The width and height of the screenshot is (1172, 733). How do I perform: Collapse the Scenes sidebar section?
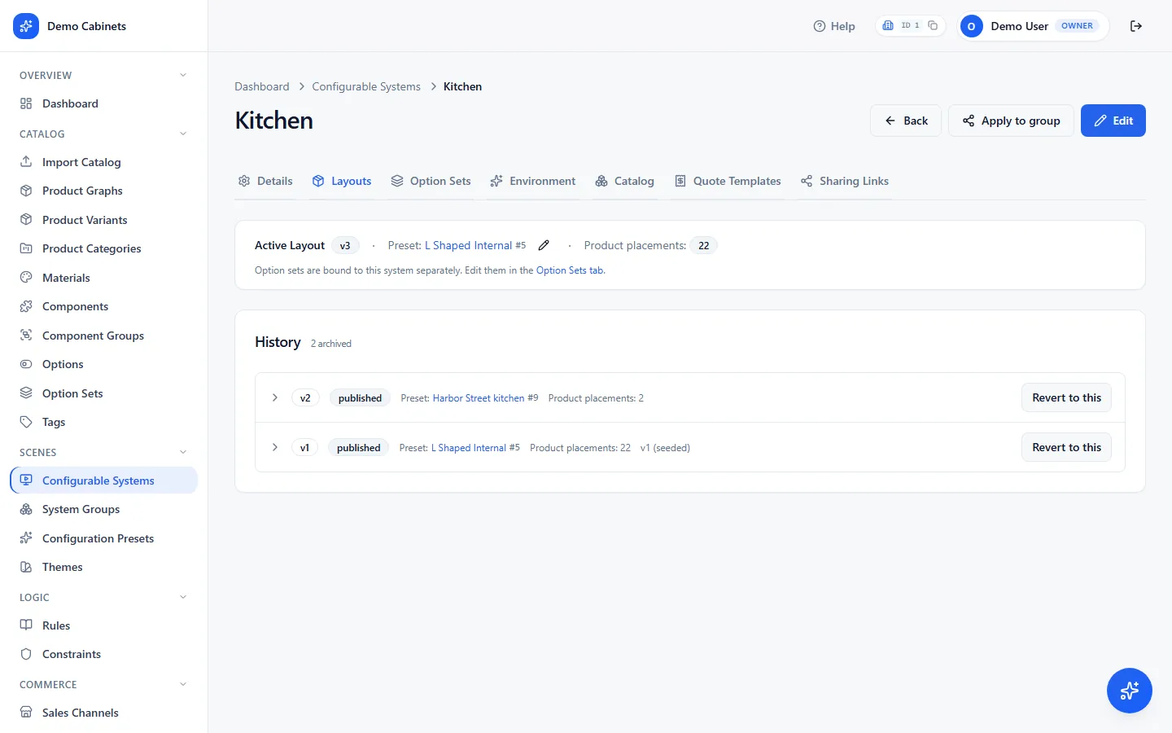point(183,452)
